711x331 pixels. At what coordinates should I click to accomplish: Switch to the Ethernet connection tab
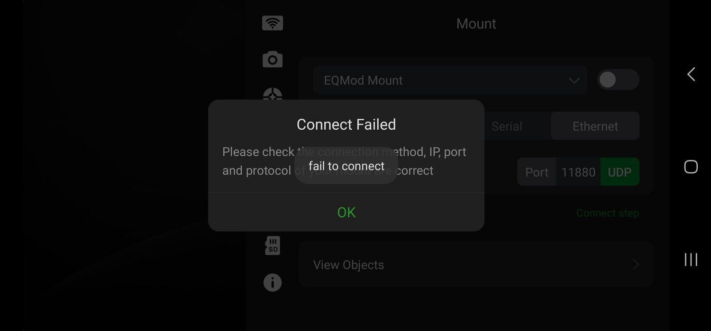595,126
